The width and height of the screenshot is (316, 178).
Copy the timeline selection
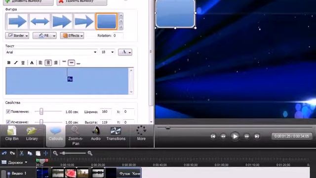pyautogui.click(x=30, y=153)
